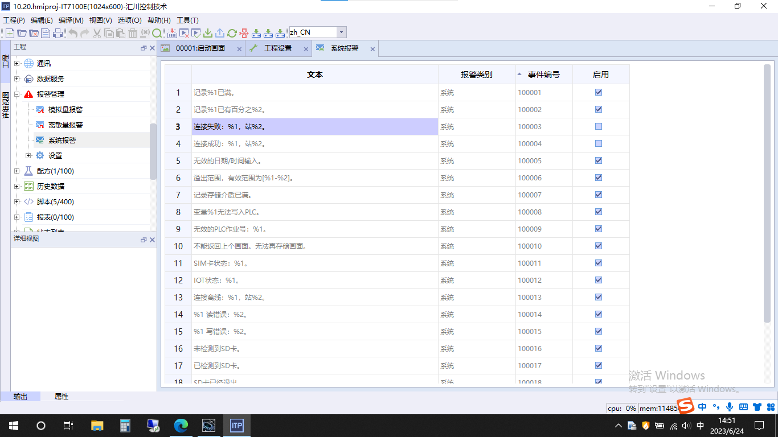Disable alarm 100001 启用 checkbox
The height and width of the screenshot is (437, 778).
[599, 92]
